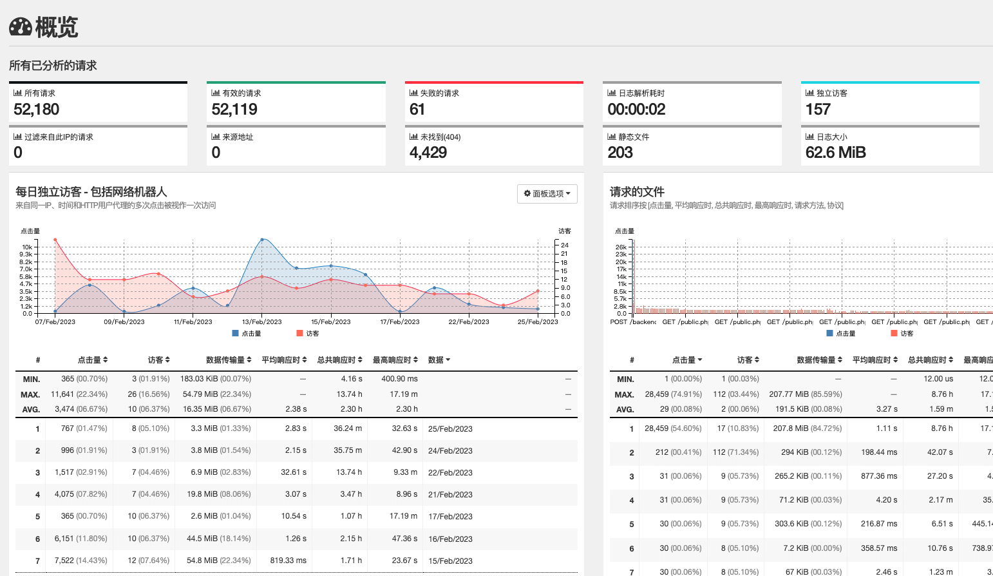
Task: Click the 52,180 total requests value
Action: tap(37, 110)
